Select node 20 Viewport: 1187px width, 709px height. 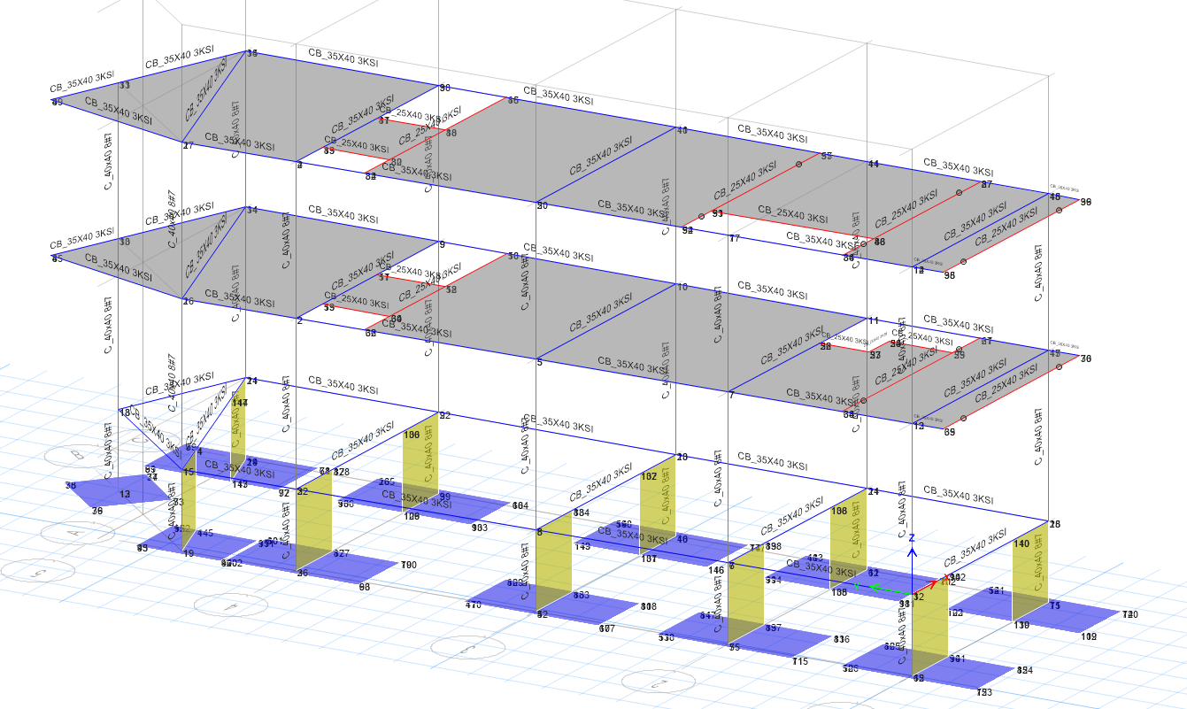click(x=682, y=458)
